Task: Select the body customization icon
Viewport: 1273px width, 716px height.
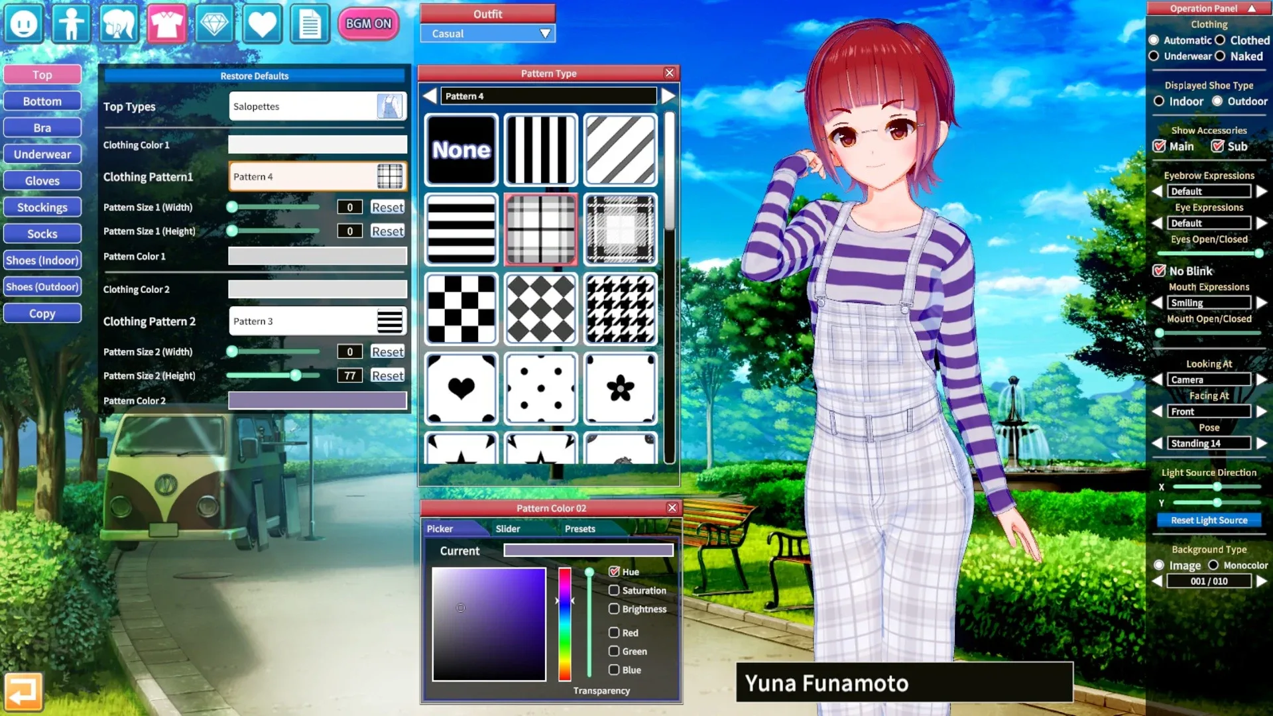Action: tap(71, 24)
